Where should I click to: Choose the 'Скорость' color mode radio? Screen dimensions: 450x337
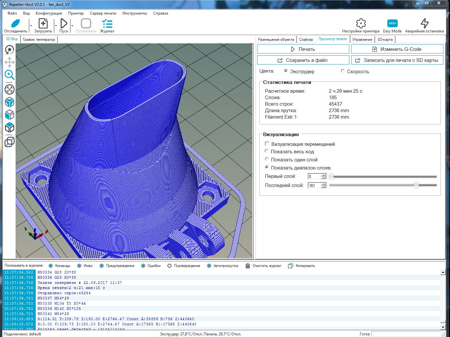[343, 71]
